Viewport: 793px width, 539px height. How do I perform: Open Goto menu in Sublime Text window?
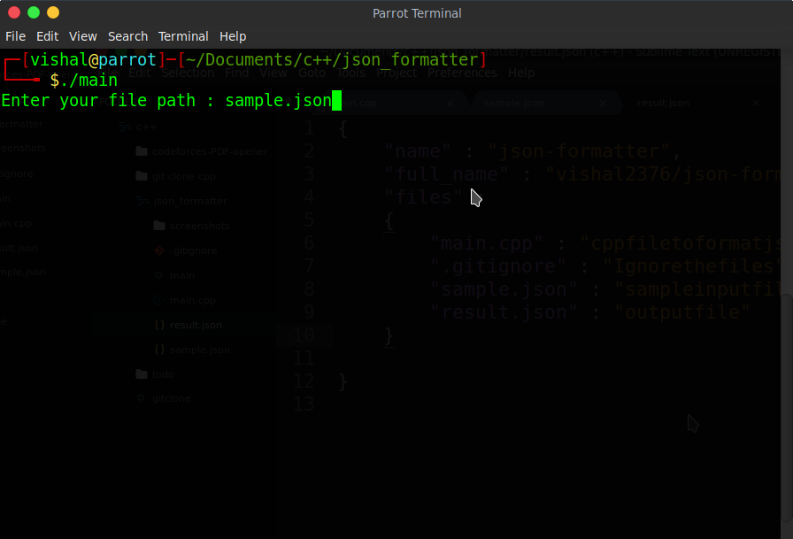(312, 73)
